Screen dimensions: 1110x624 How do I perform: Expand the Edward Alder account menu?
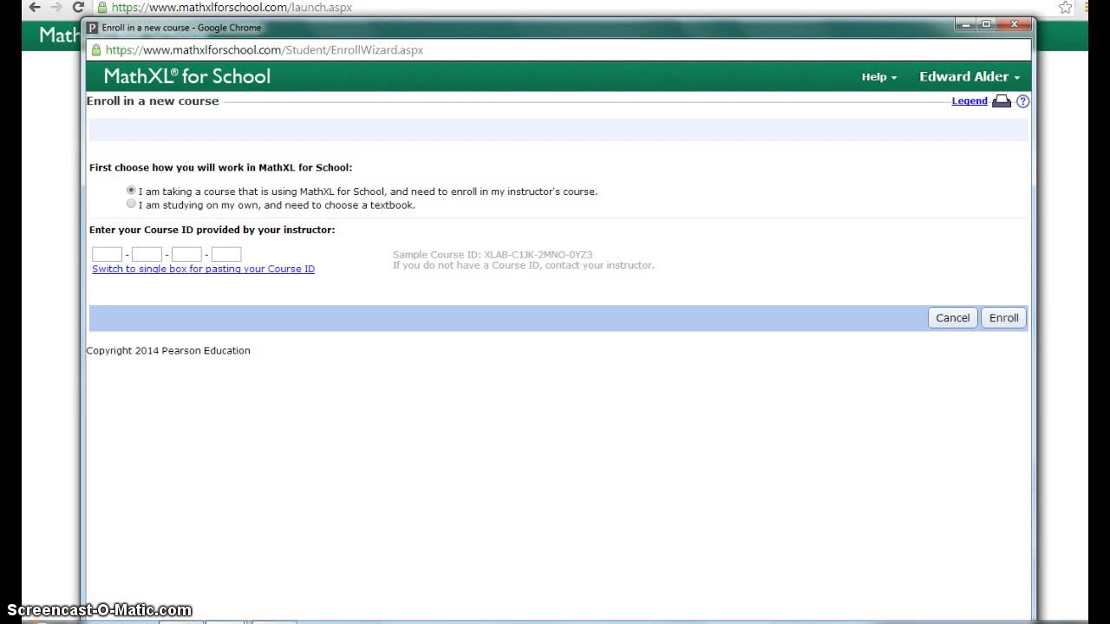[970, 76]
